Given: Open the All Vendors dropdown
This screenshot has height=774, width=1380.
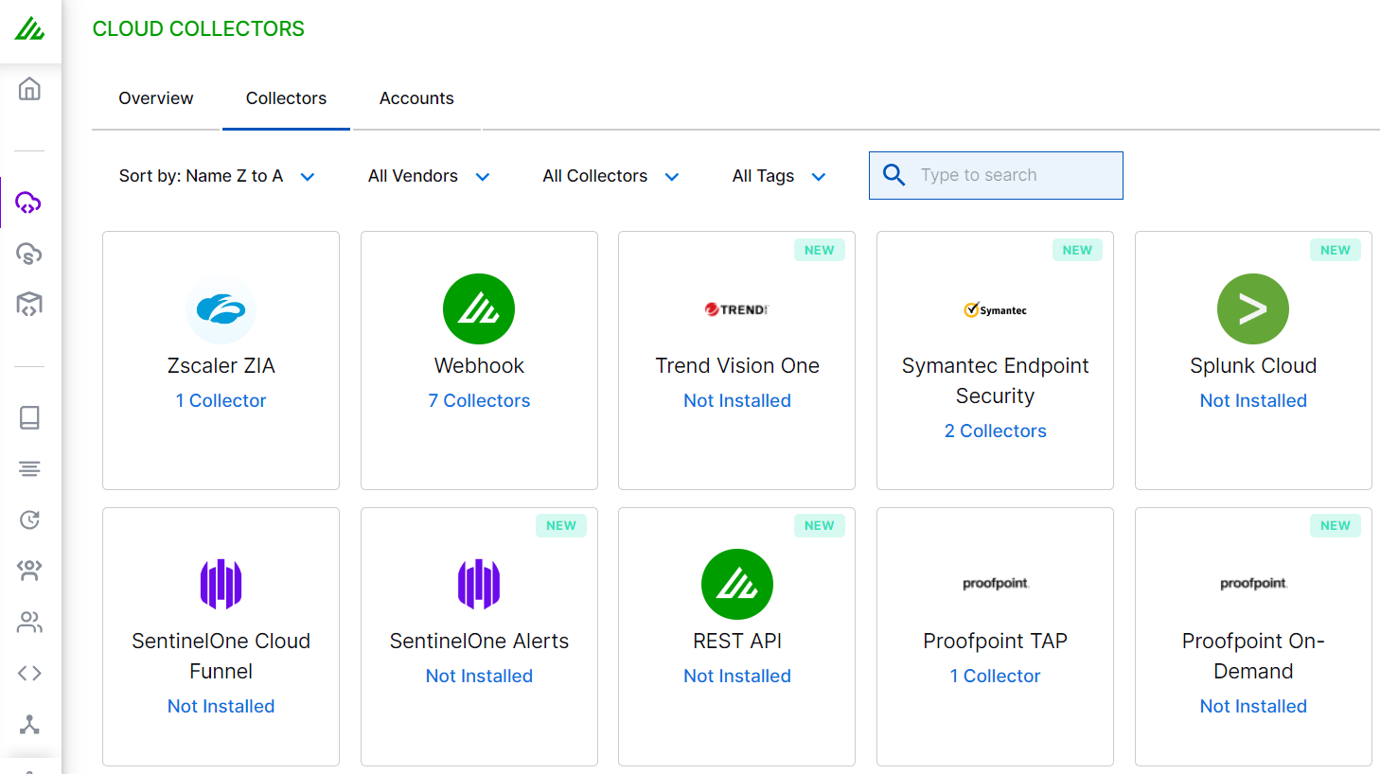Looking at the screenshot, I should 429,176.
